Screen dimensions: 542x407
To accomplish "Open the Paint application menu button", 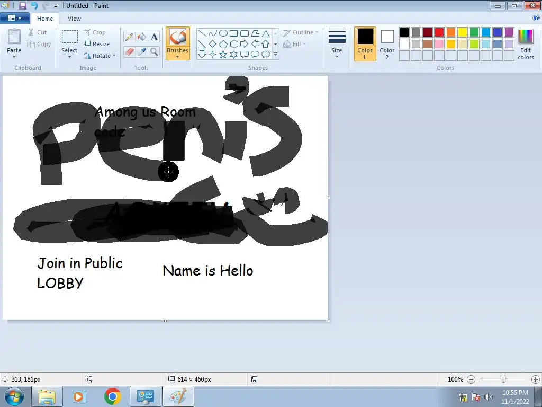I will [x=14, y=18].
